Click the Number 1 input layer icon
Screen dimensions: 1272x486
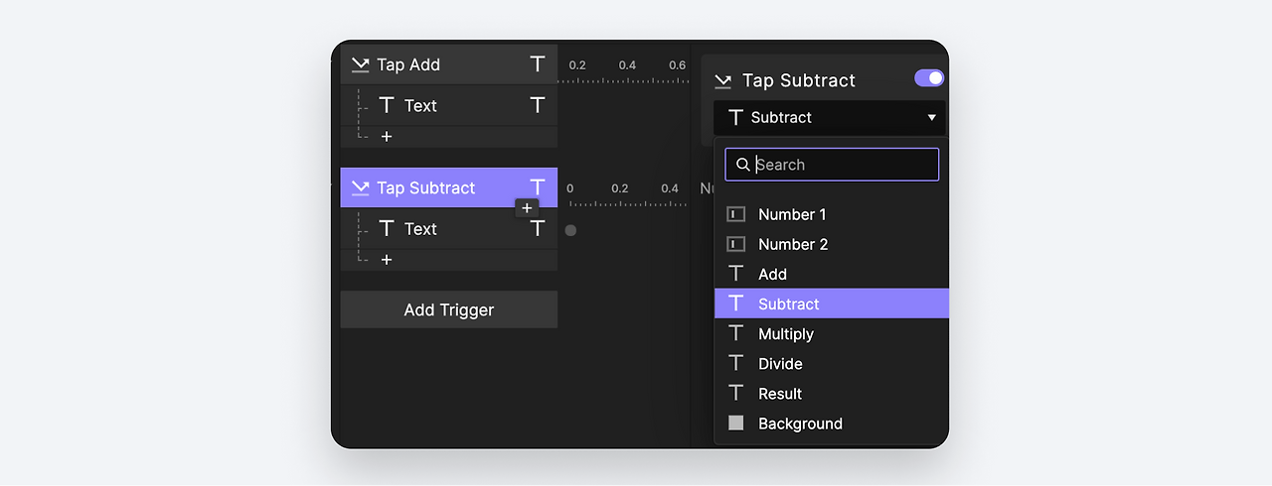point(736,214)
